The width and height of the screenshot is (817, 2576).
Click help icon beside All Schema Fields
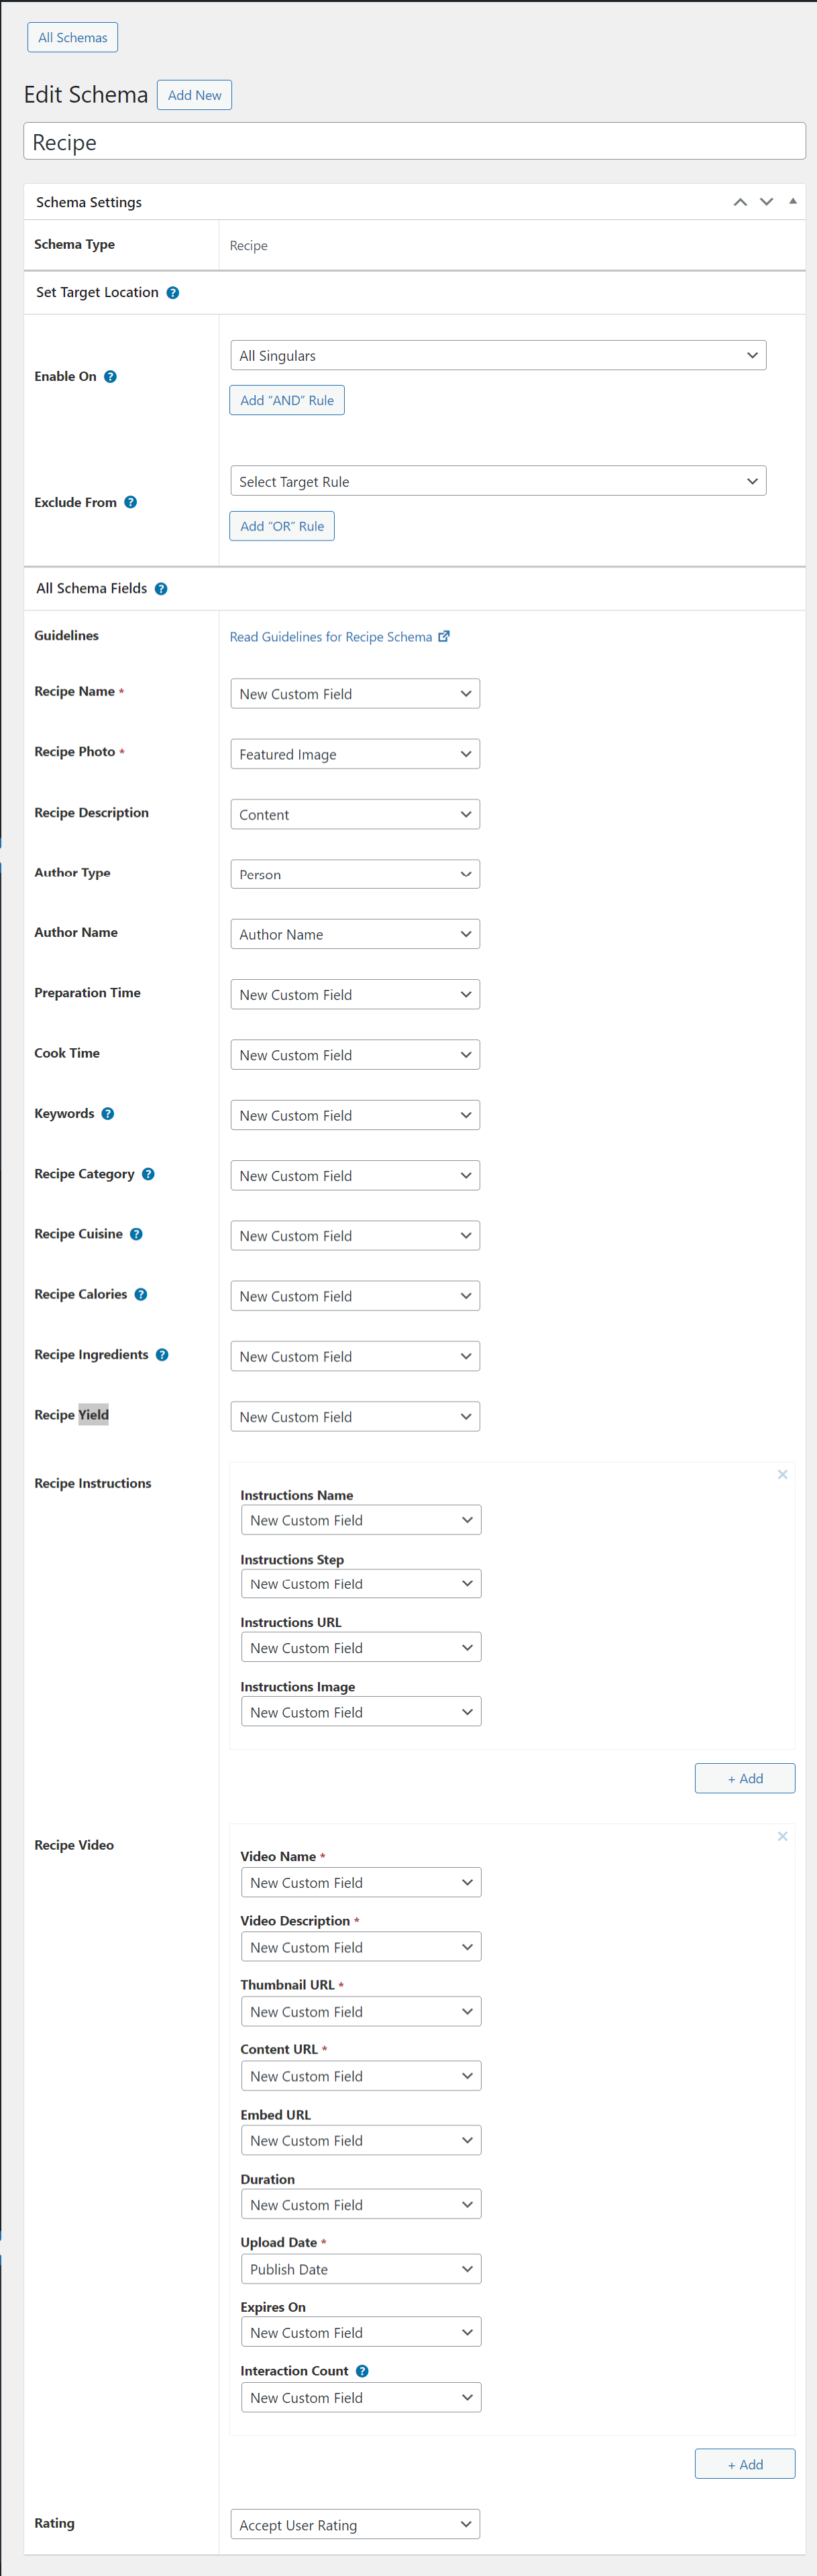tap(161, 589)
